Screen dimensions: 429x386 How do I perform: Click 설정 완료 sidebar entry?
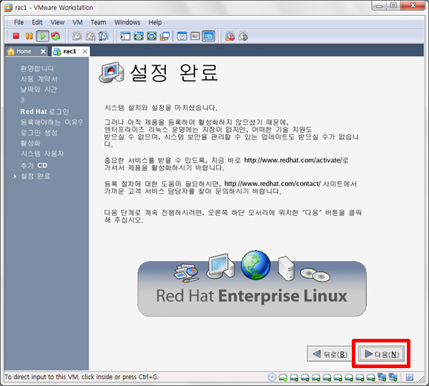point(36,176)
